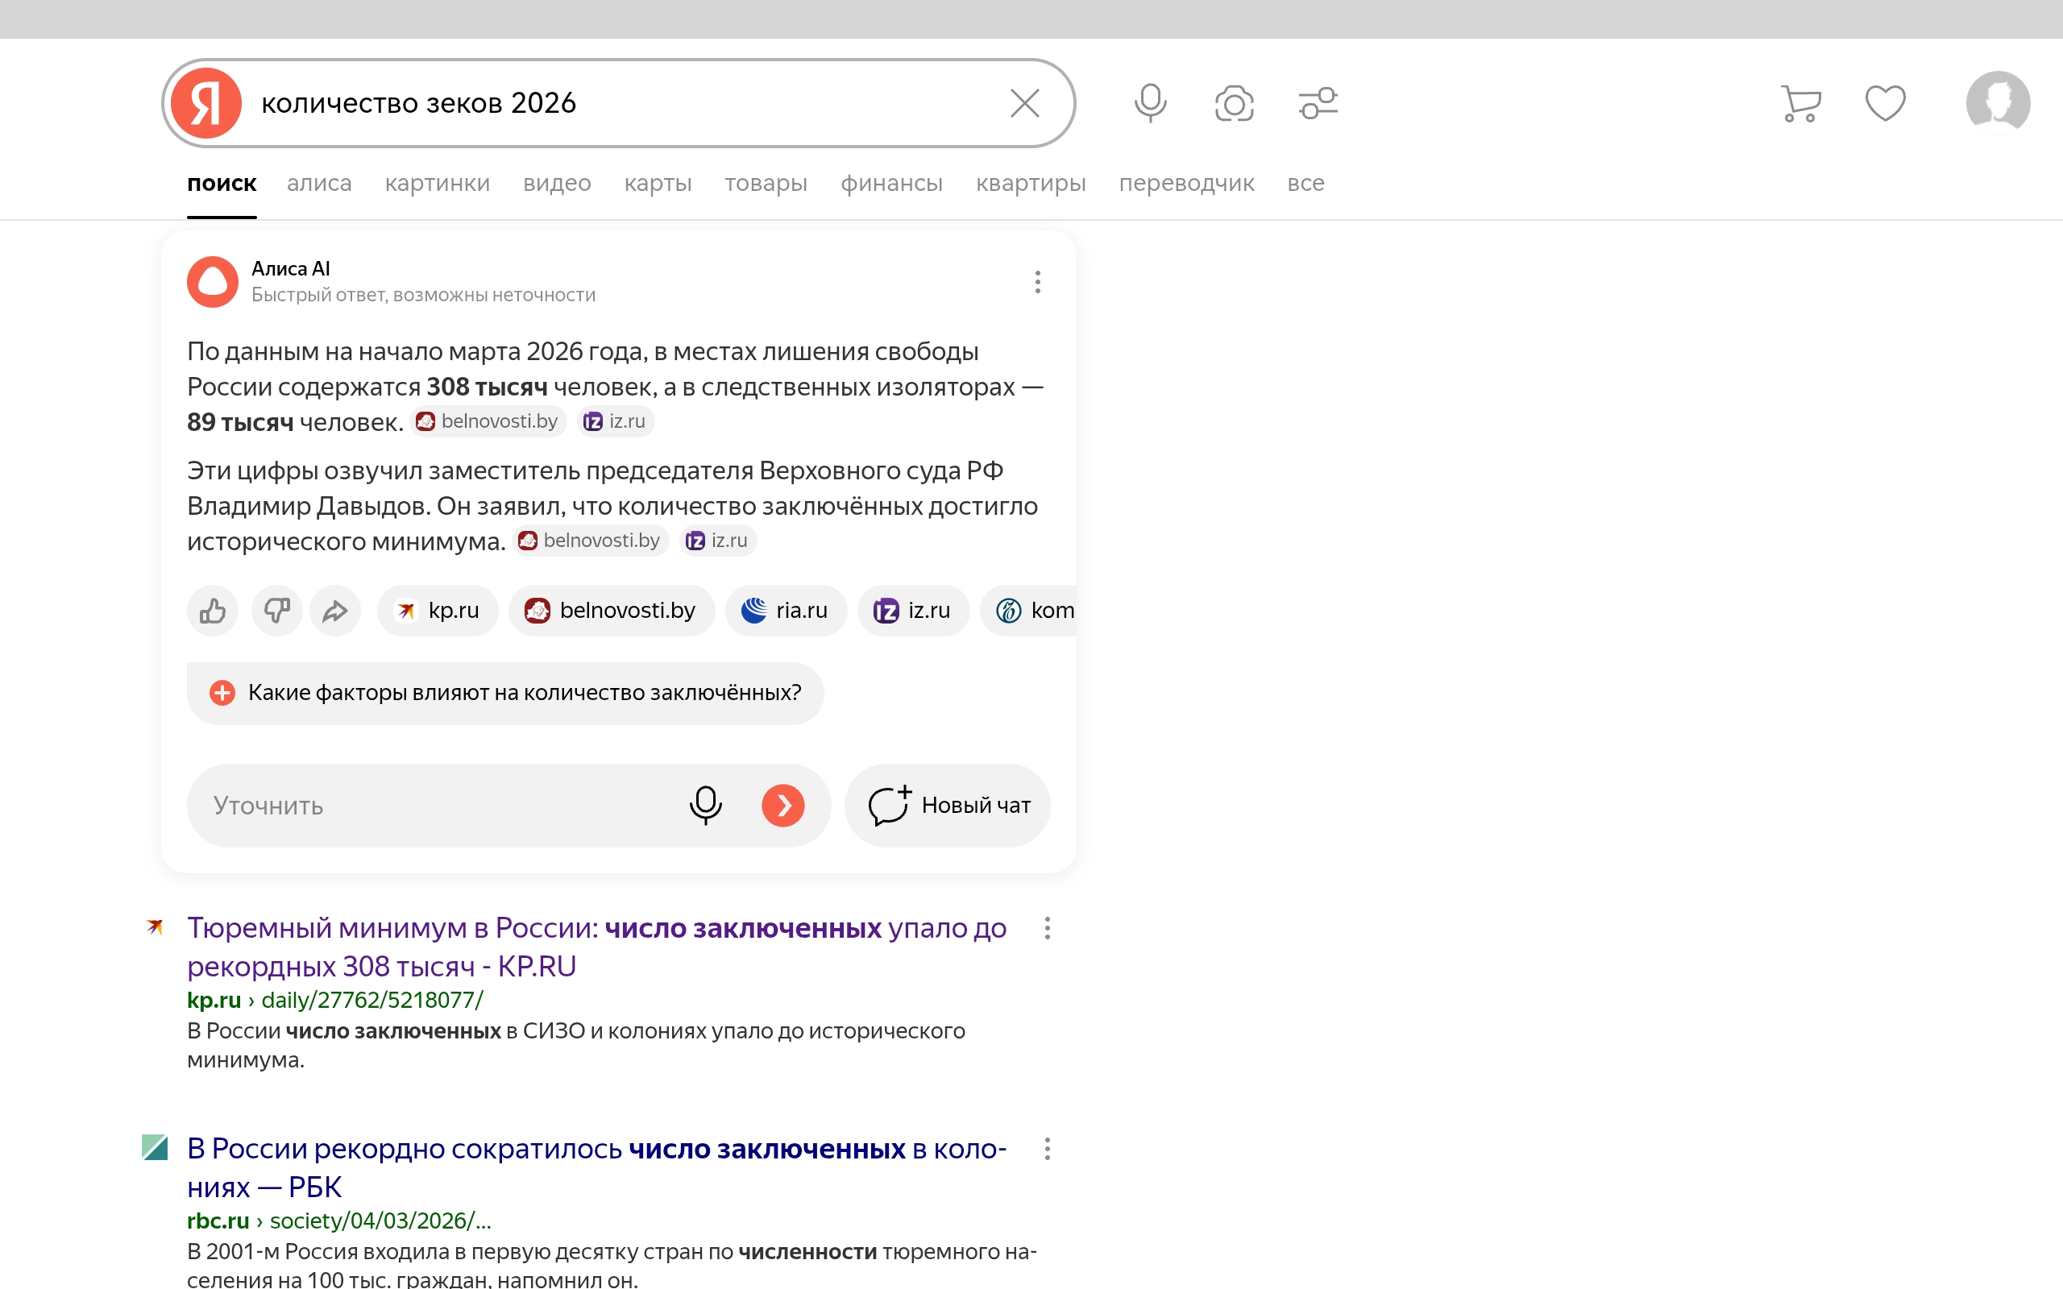Open the shopping cart icon
Screen dimensions: 2063x1289
(x=1800, y=103)
